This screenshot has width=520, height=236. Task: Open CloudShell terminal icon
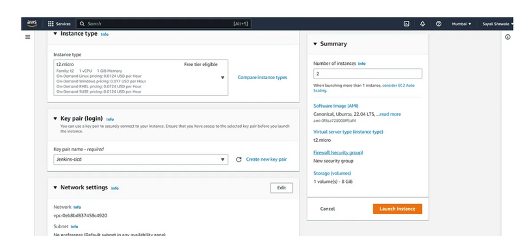click(x=406, y=24)
